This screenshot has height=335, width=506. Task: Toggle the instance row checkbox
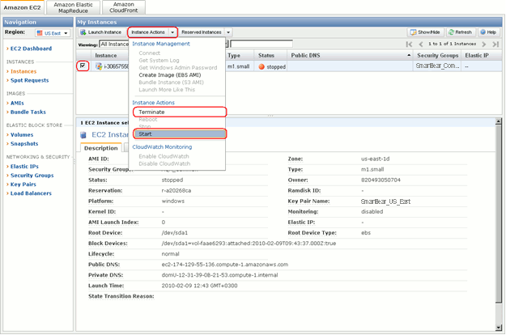point(83,66)
